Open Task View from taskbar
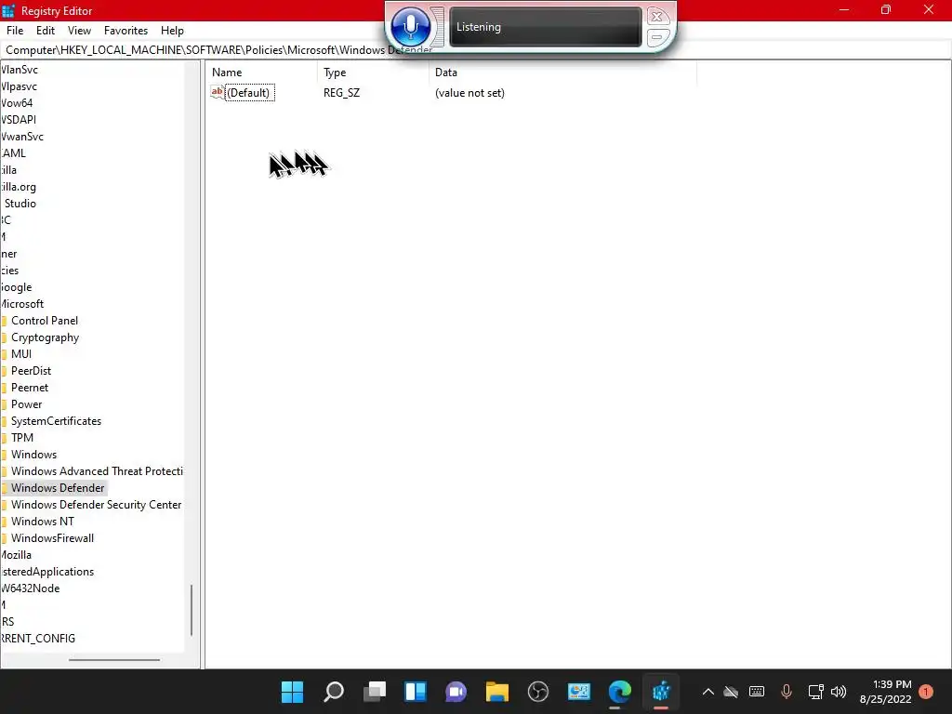The image size is (952, 714). click(x=375, y=692)
